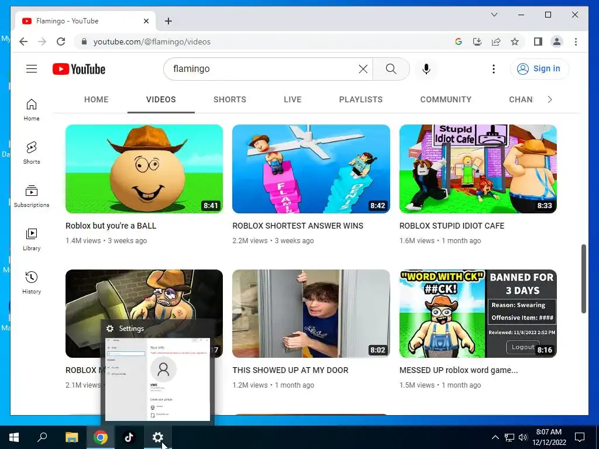Start voice search with the microphone

(426, 69)
